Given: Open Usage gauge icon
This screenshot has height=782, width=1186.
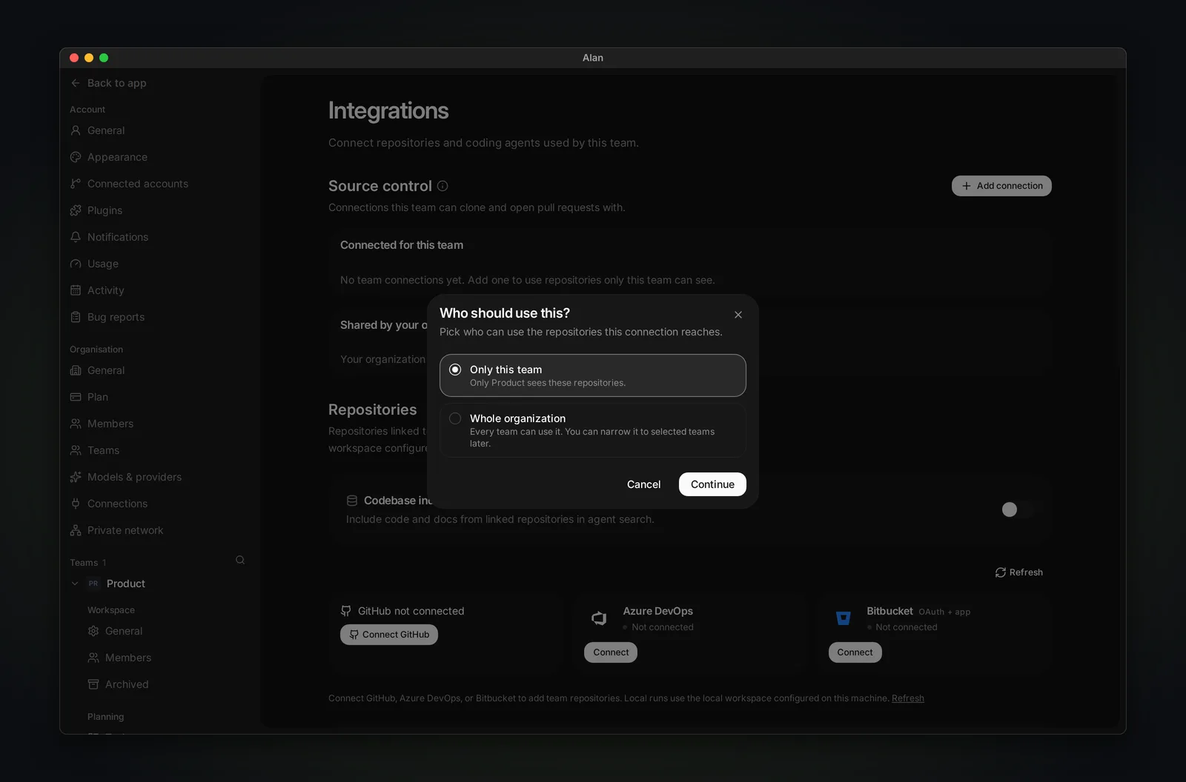Looking at the screenshot, I should pos(76,264).
